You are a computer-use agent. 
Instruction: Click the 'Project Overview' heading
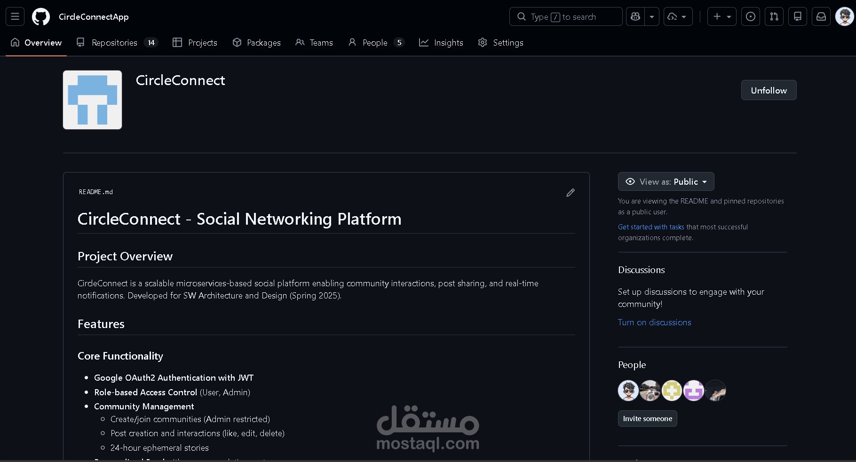tap(125, 257)
